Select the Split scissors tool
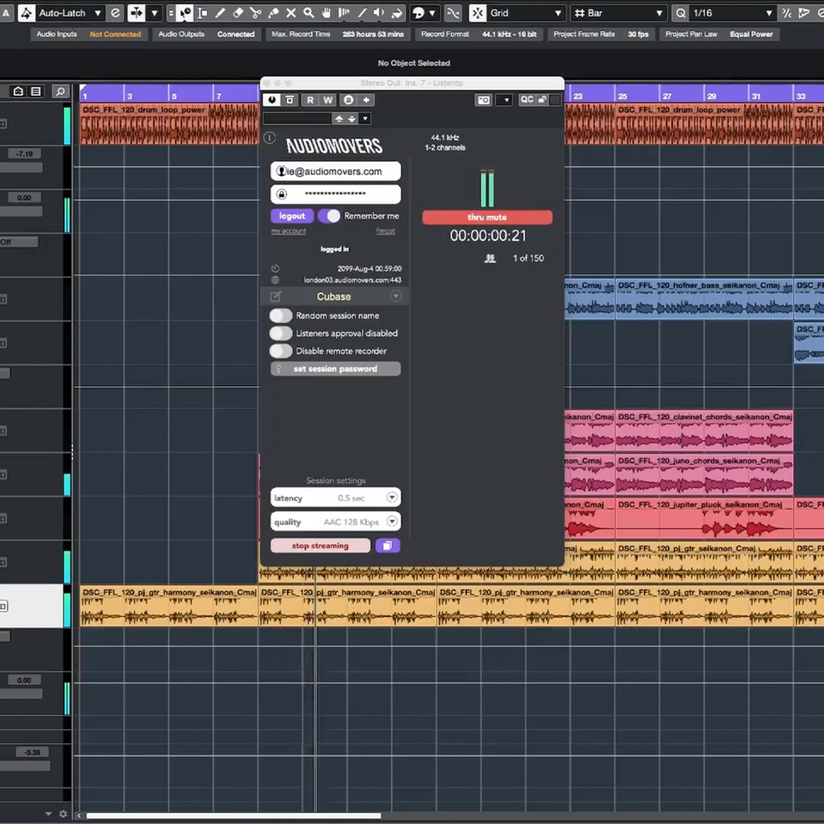 256,13
